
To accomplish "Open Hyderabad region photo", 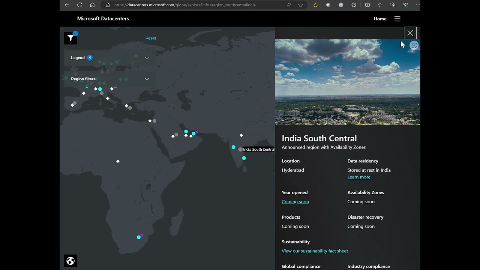I will click(x=347, y=82).
